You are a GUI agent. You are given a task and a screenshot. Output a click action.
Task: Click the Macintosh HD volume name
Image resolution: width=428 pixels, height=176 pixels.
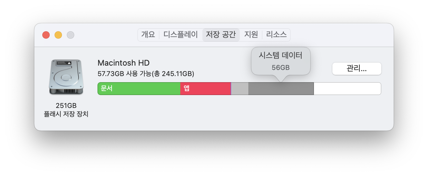pos(124,63)
